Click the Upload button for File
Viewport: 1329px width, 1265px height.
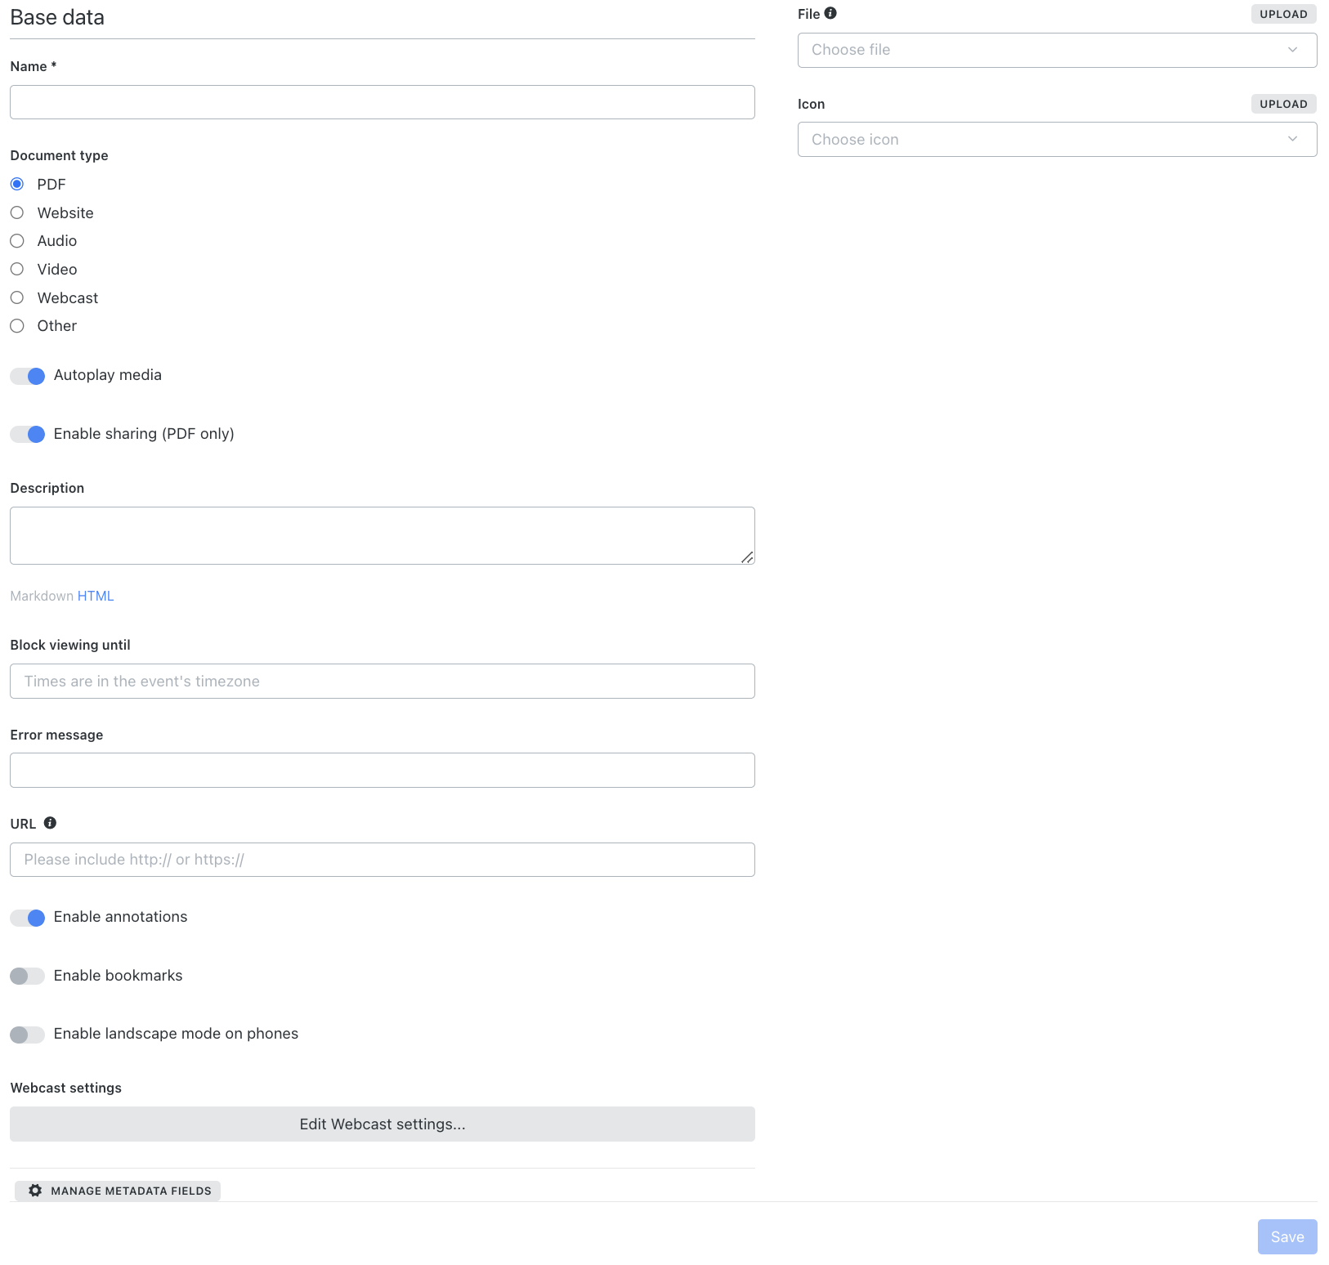coord(1283,14)
